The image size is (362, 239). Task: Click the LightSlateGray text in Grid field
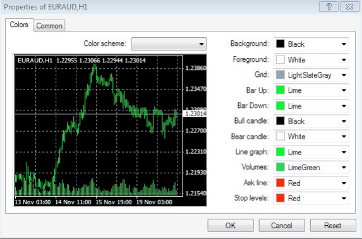tap(310, 75)
